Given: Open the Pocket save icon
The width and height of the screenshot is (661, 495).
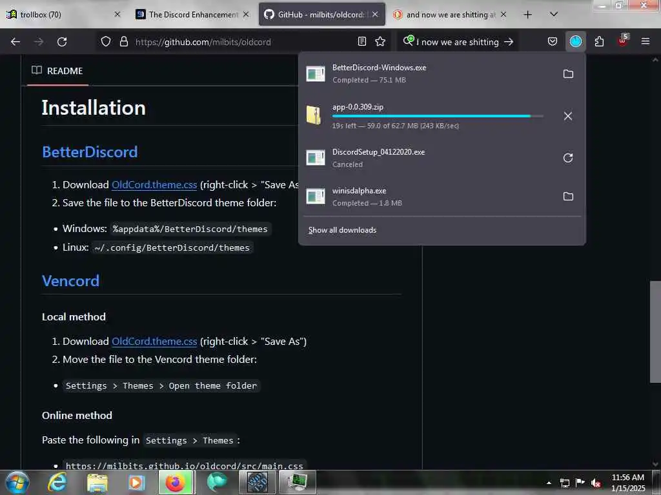Looking at the screenshot, I should (553, 42).
